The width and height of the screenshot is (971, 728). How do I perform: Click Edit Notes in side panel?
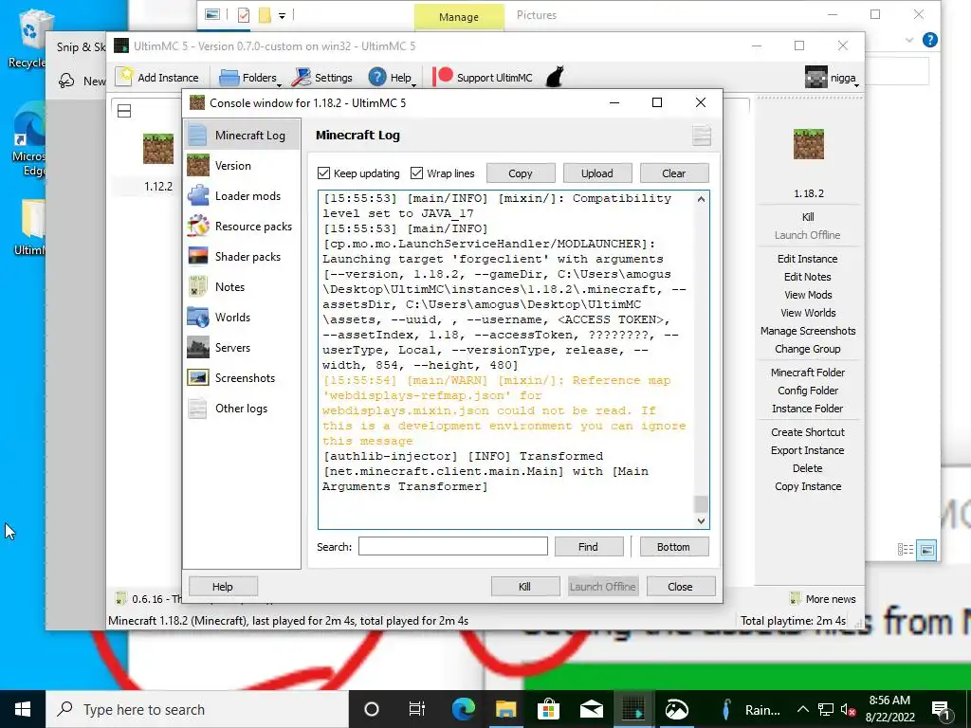(808, 277)
